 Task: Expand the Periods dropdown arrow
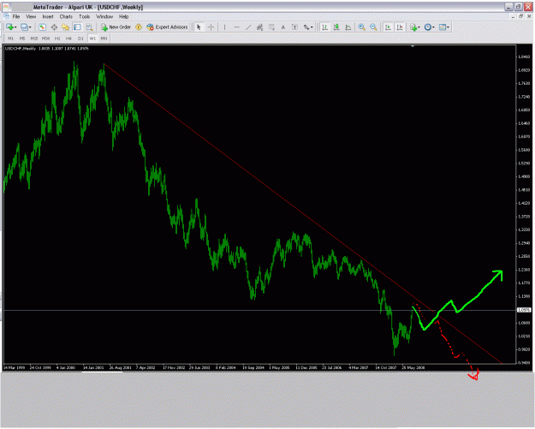[x=433, y=27]
